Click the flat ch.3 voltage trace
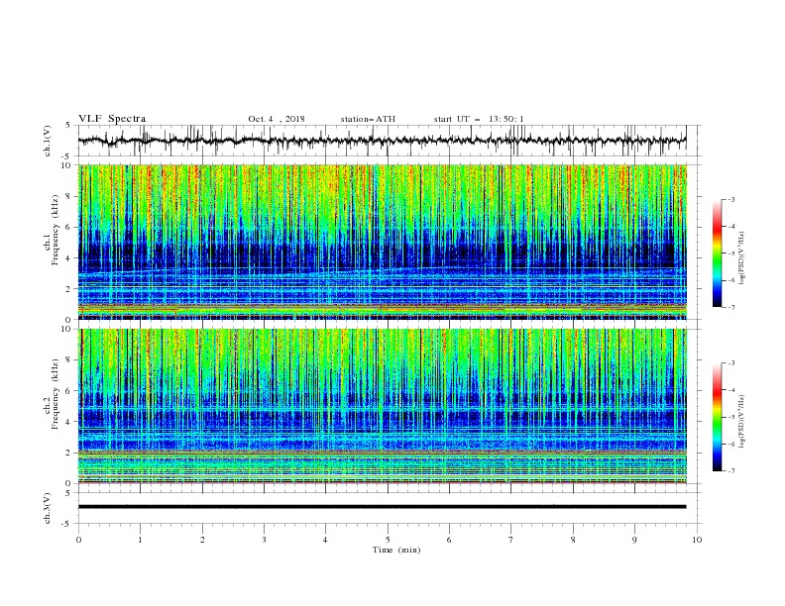The height and width of the screenshot is (606, 785). tap(383, 507)
